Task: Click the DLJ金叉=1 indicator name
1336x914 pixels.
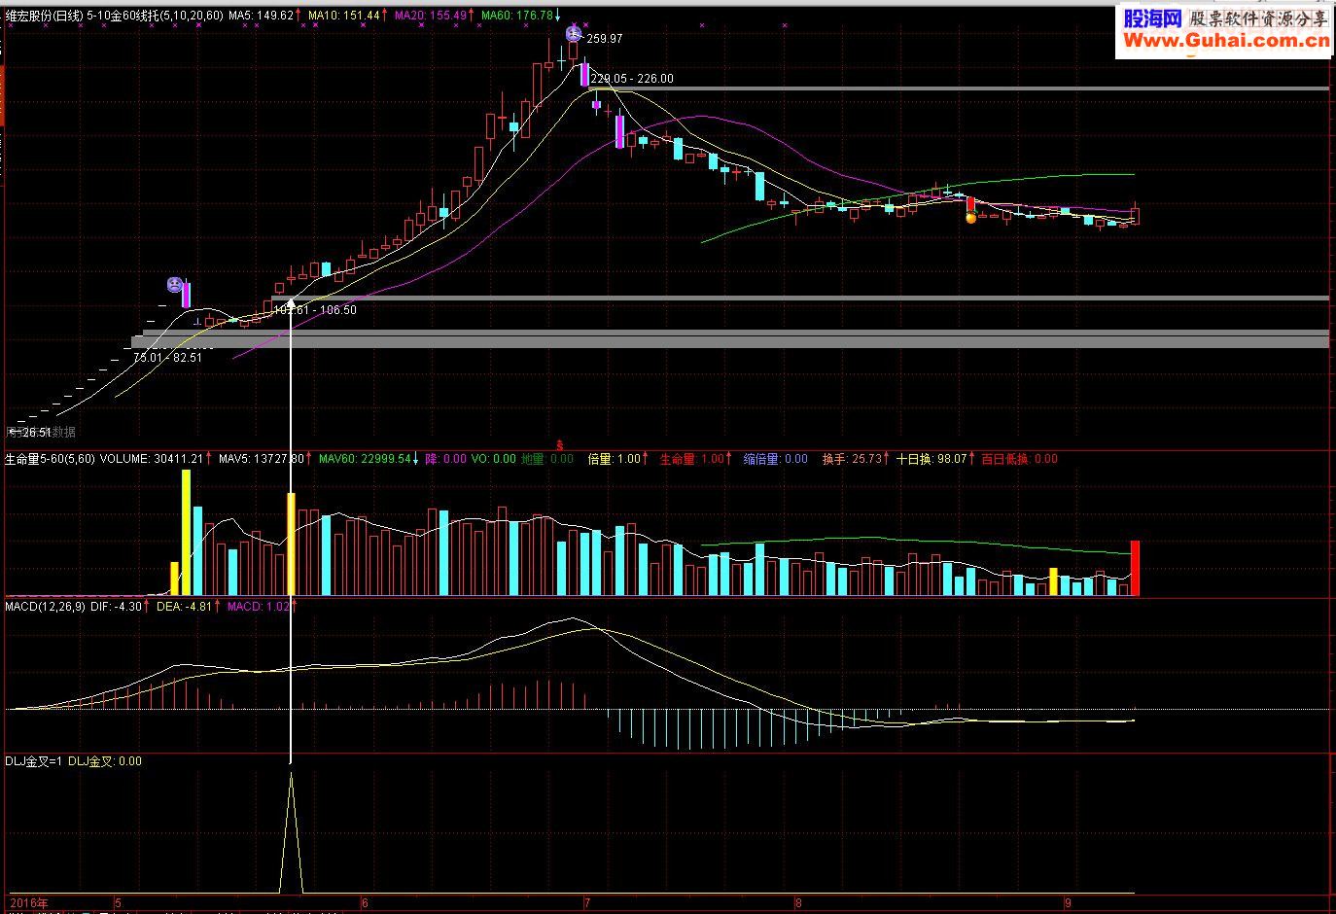Action: tap(34, 761)
